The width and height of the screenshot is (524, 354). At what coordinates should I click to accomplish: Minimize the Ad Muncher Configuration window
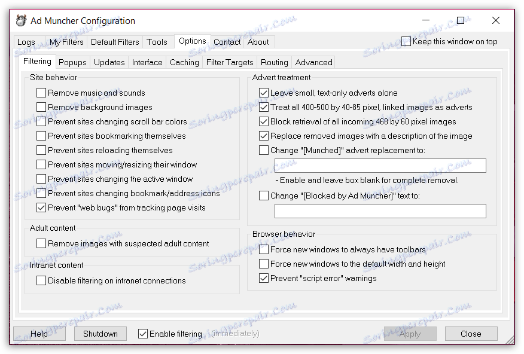[x=426, y=20]
